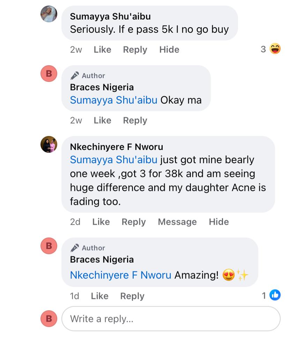This screenshot has width=289, height=338.
Task: Click Author pen icon above "Okay ma"
Action: (75, 75)
